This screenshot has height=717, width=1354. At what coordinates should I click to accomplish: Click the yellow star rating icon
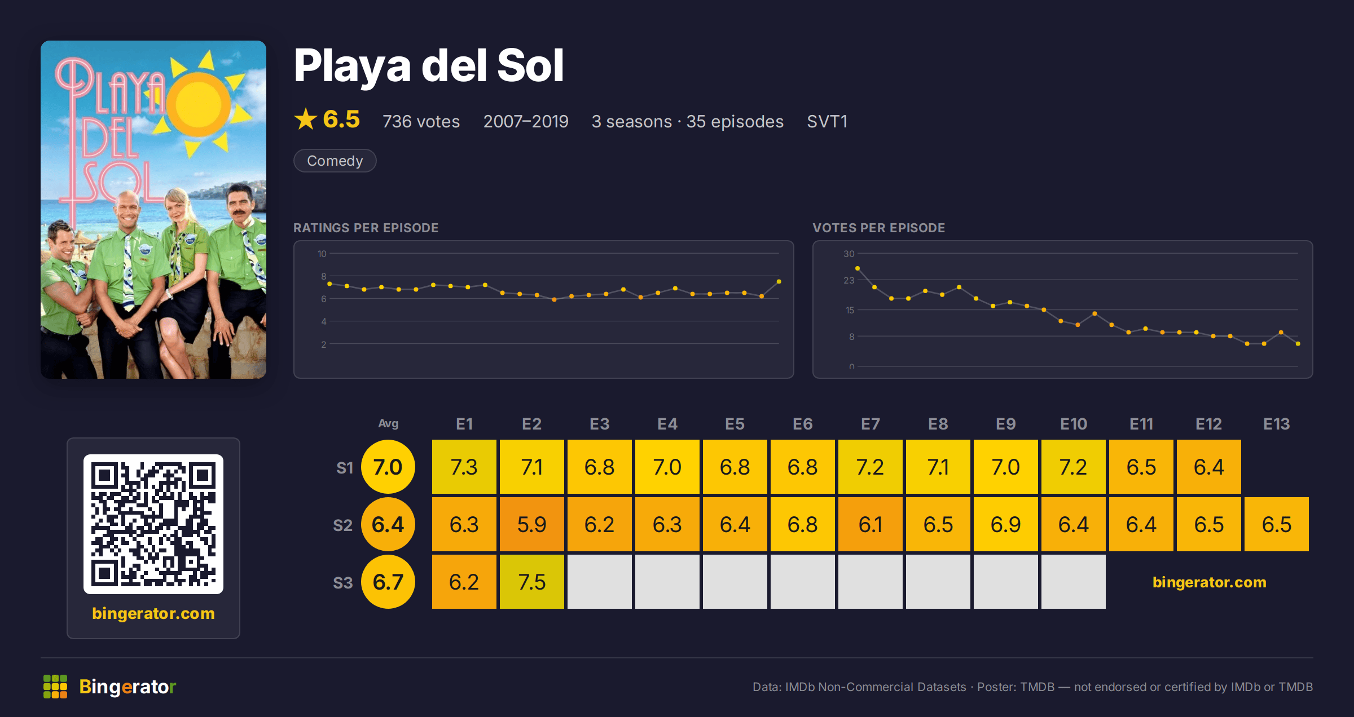pyautogui.click(x=306, y=119)
